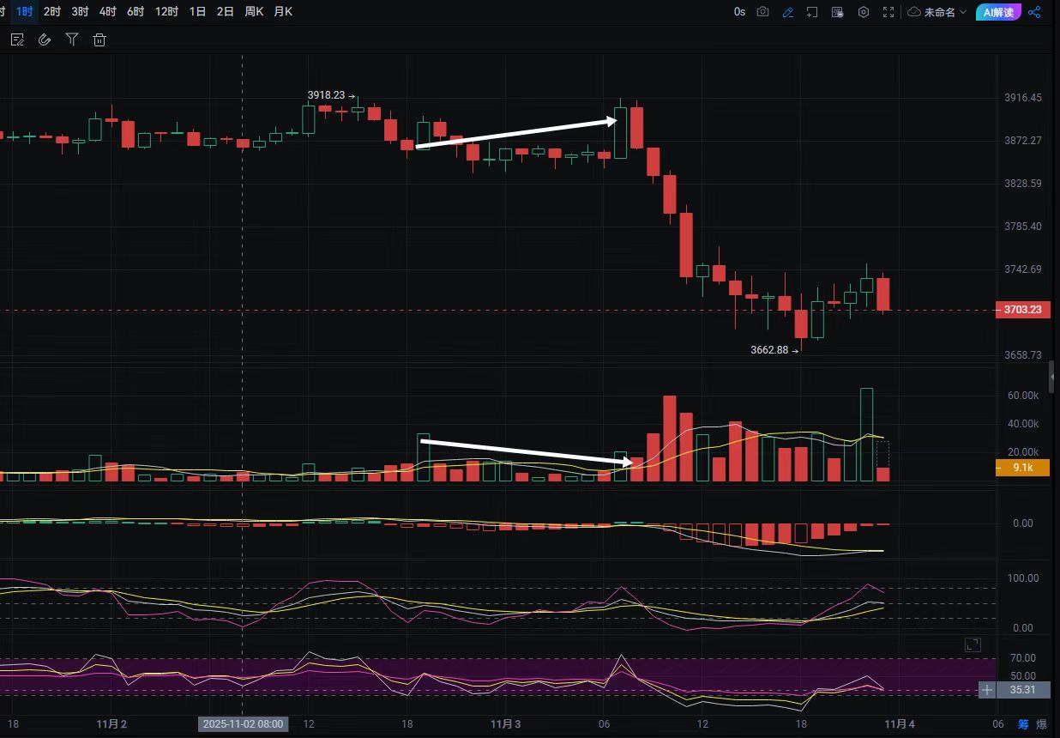Click the blue pencil drawing tool icon
The image size is (1060, 738).
click(x=787, y=12)
